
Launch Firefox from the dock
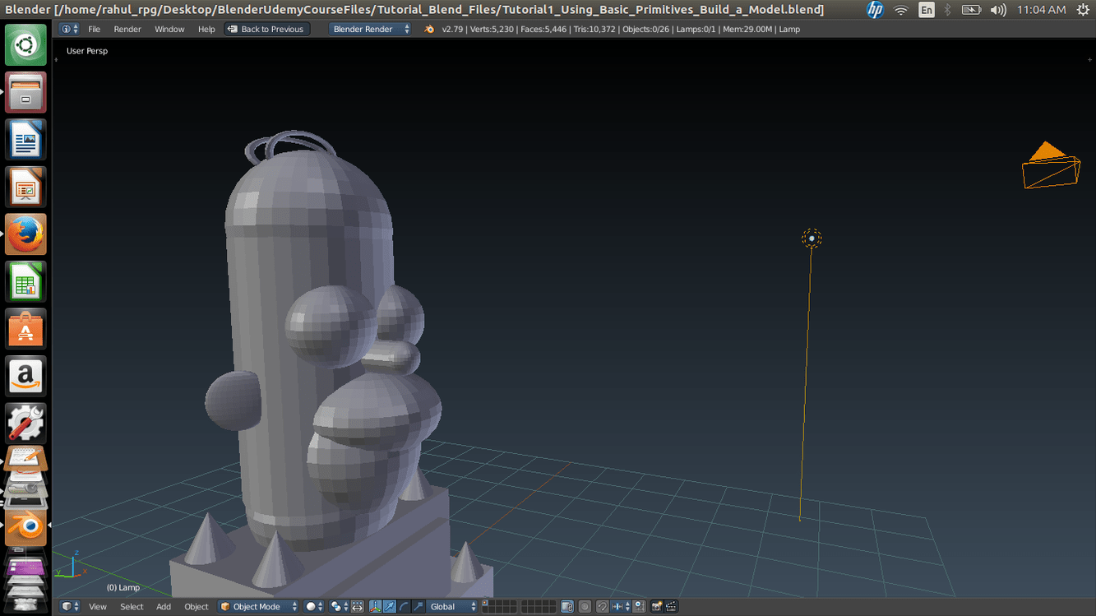point(25,234)
